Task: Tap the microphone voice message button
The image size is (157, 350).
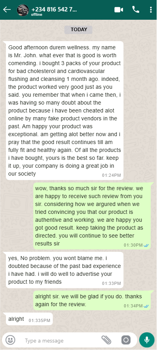Action: coord(147,340)
